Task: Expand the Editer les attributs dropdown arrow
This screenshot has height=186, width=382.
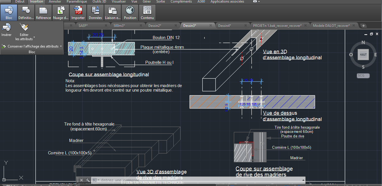Action: tap(34, 37)
